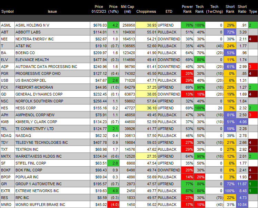The height and width of the screenshot is (208, 258).
Task: Select MARKETAXESS HLDGS INC cell
Action: [x=52, y=157]
